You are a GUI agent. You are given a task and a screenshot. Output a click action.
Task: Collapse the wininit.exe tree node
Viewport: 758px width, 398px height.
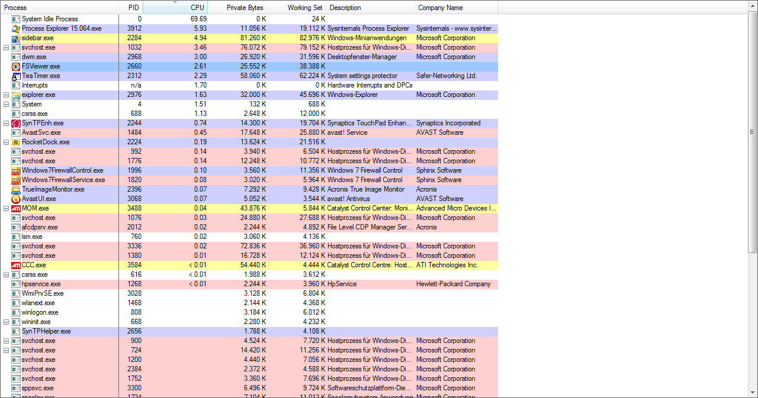(6, 322)
